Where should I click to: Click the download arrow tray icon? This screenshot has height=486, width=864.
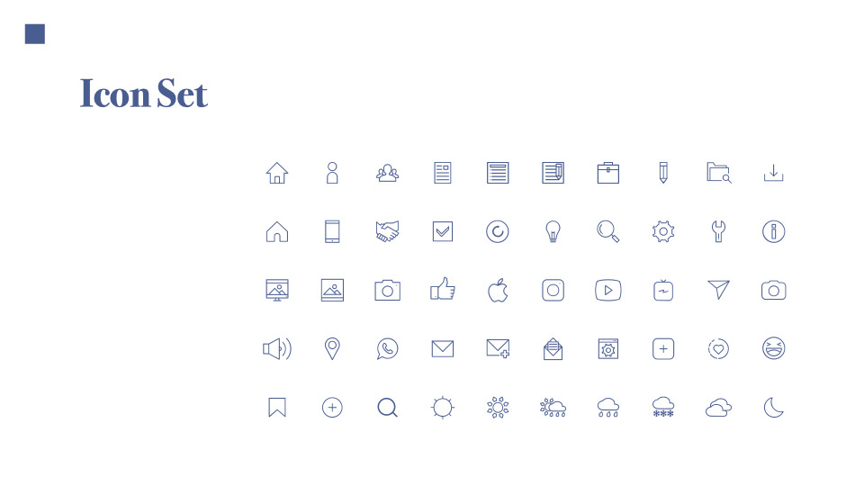pyautogui.click(x=774, y=173)
